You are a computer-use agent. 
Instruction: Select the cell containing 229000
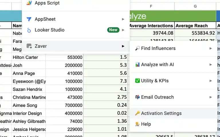pyautogui.click(x=64, y=129)
